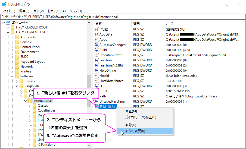The width and height of the screenshot is (246, 149).
Task: Open the ファイル(F) menu
Action: (x=8, y=11)
